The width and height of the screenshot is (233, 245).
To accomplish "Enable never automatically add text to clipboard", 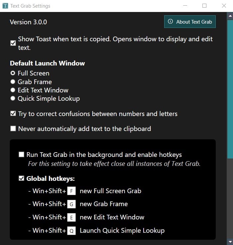I will click(13, 129).
